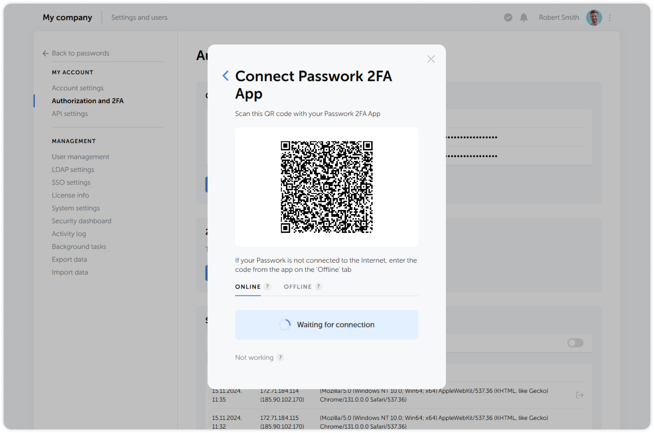Click the help icon next to OFFLINE tab
Screen dimensions: 654x433
(318, 286)
